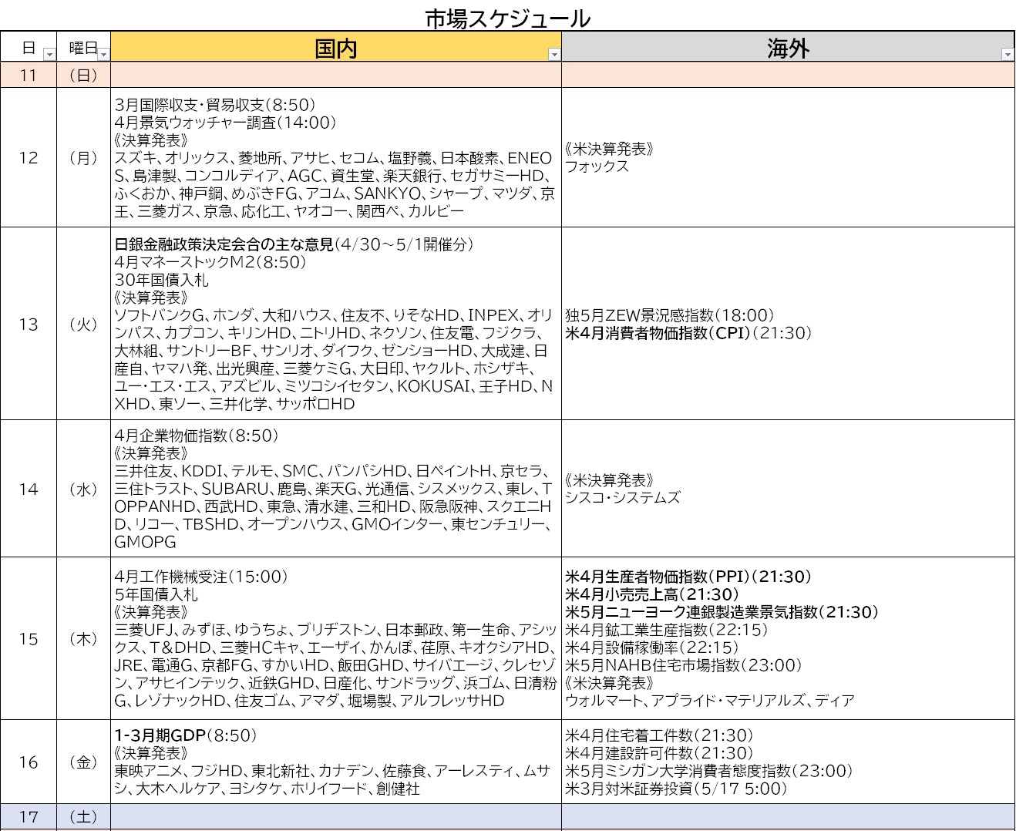
Task: Open the 海外 column filter dropdown
Action: (1007, 54)
